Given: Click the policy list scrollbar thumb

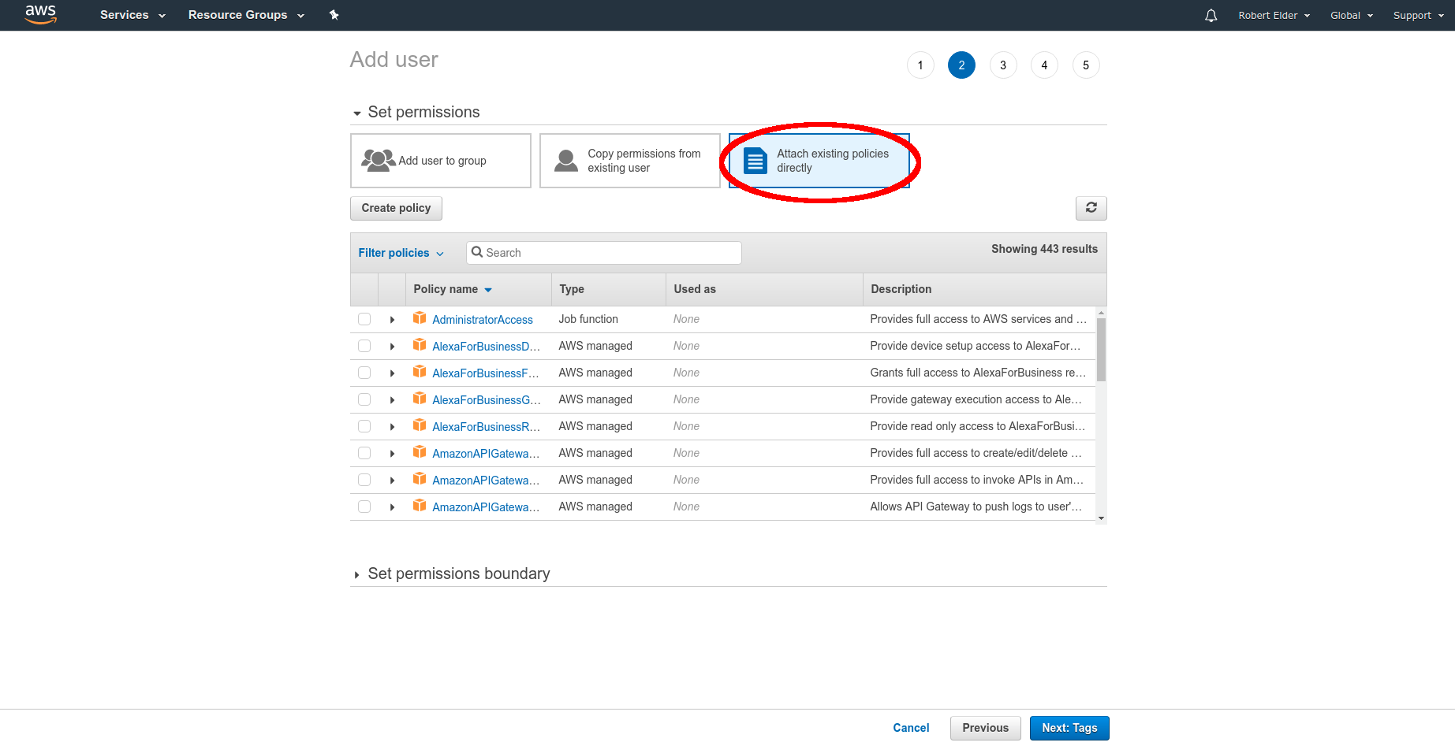Looking at the screenshot, I should 1101,350.
